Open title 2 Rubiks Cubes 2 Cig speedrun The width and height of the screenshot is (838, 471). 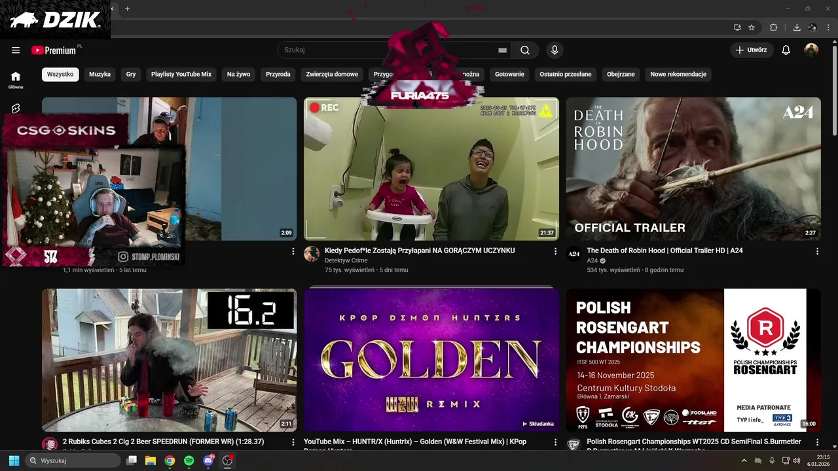(x=164, y=442)
